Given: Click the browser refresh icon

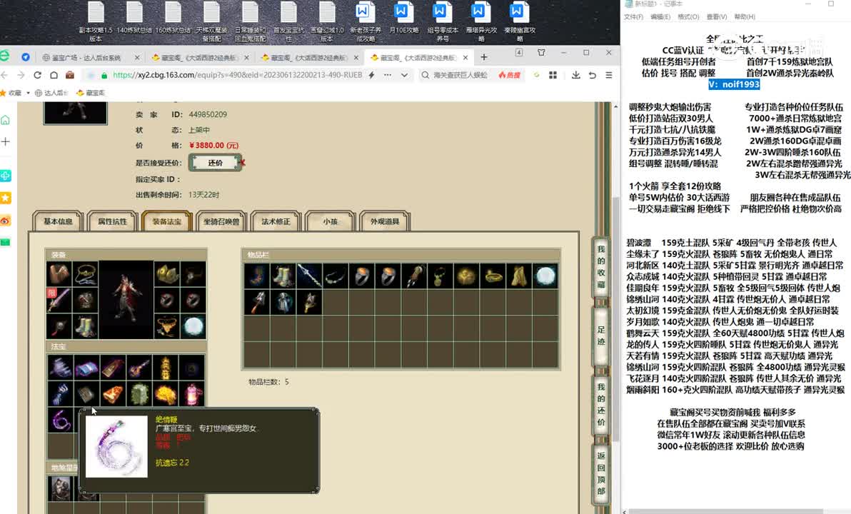Looking at the screenshot, I should (x=37, y=75).
